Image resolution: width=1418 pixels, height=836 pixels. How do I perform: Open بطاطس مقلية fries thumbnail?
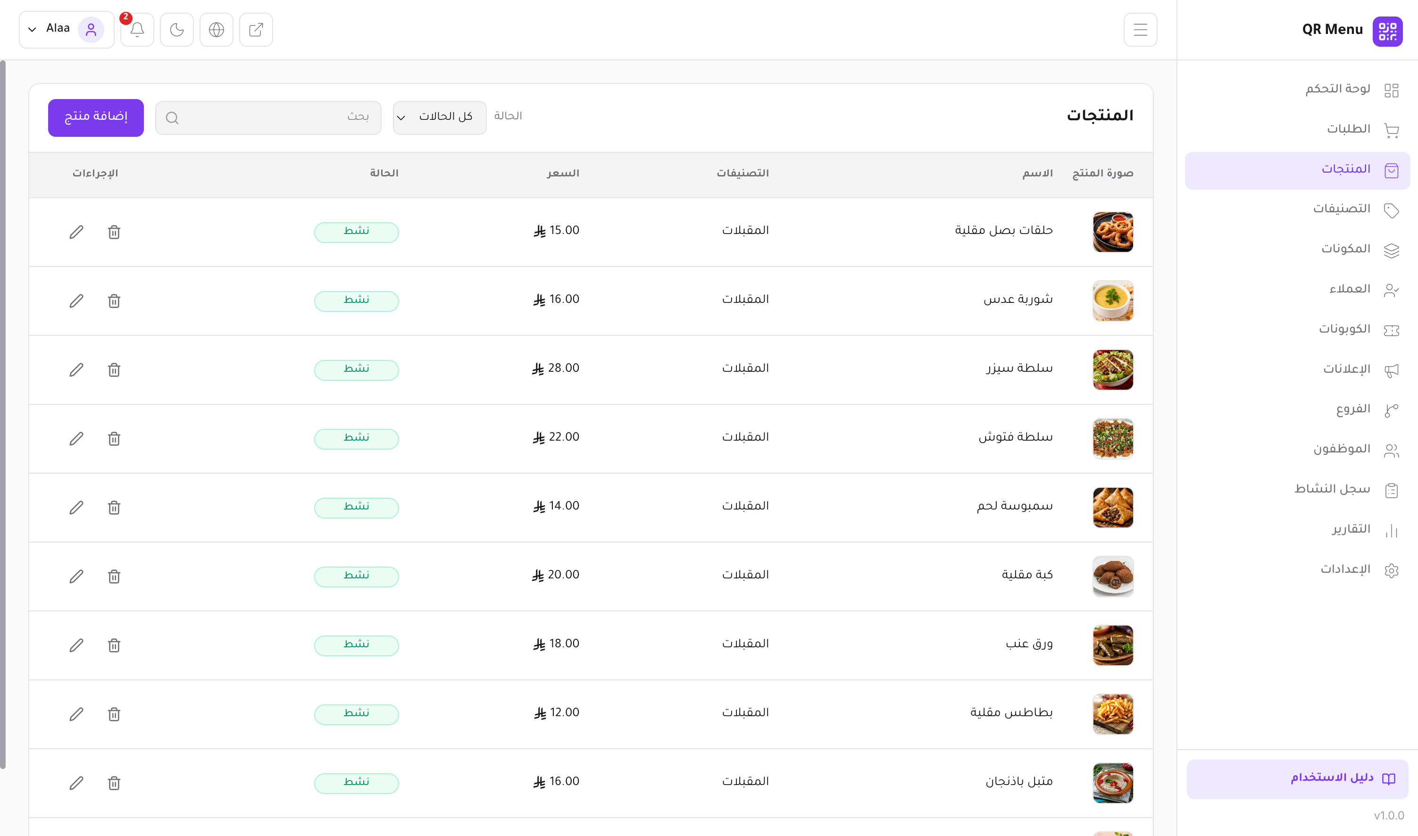click(1113, 714)
